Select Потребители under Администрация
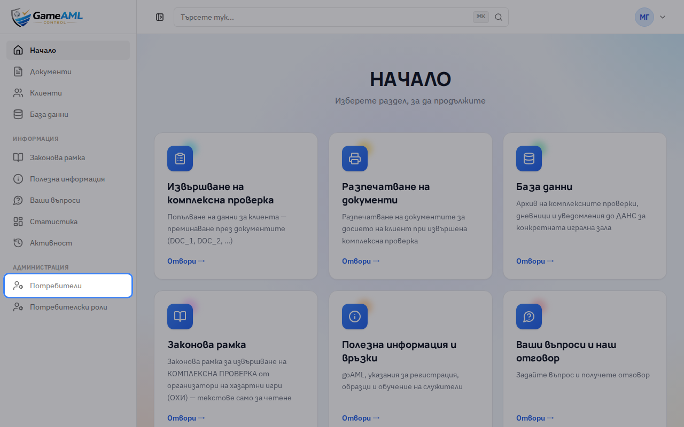The width and height of the screenshot is (684, 427). point(68,286)
